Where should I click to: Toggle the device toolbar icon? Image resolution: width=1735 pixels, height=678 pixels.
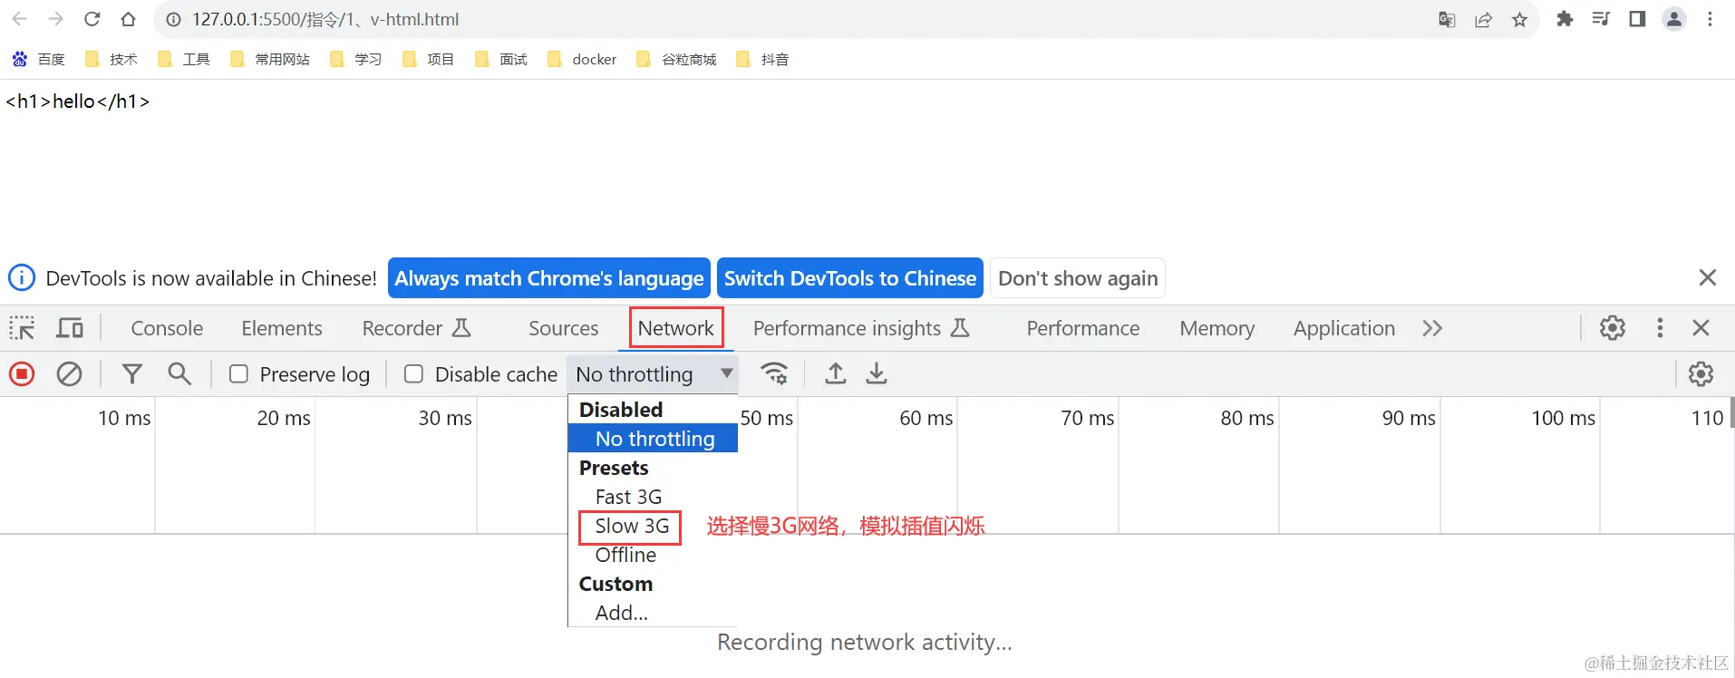coord(70,328)
